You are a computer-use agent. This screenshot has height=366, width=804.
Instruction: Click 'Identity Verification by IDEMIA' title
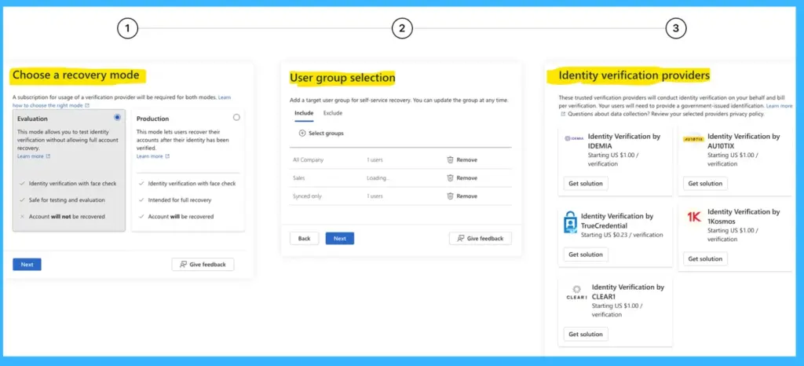pos(624,141)
